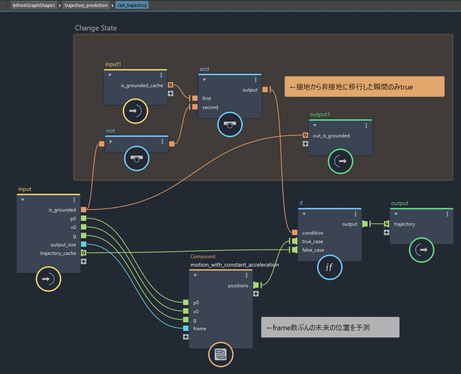Click the cyan output_size port

click(x=83, y=244)
